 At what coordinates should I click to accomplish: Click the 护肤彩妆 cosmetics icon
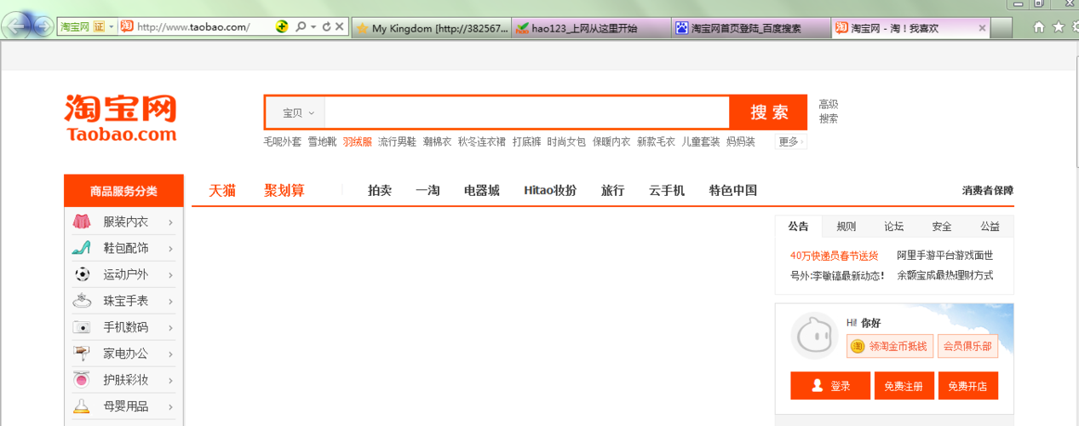point(82,380)
